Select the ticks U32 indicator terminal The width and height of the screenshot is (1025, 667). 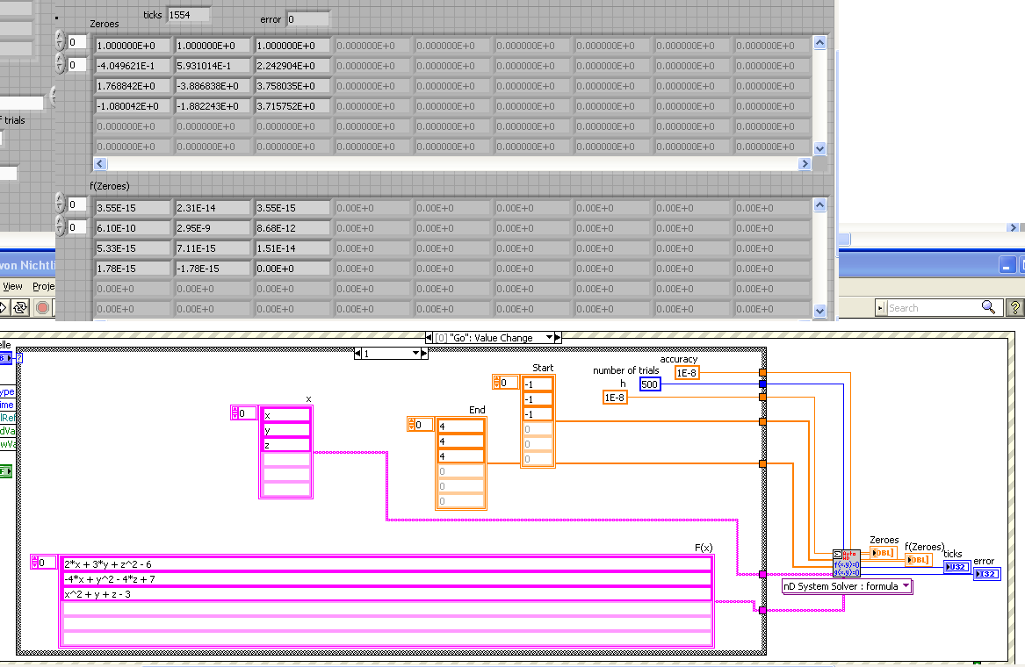(956, 567)
